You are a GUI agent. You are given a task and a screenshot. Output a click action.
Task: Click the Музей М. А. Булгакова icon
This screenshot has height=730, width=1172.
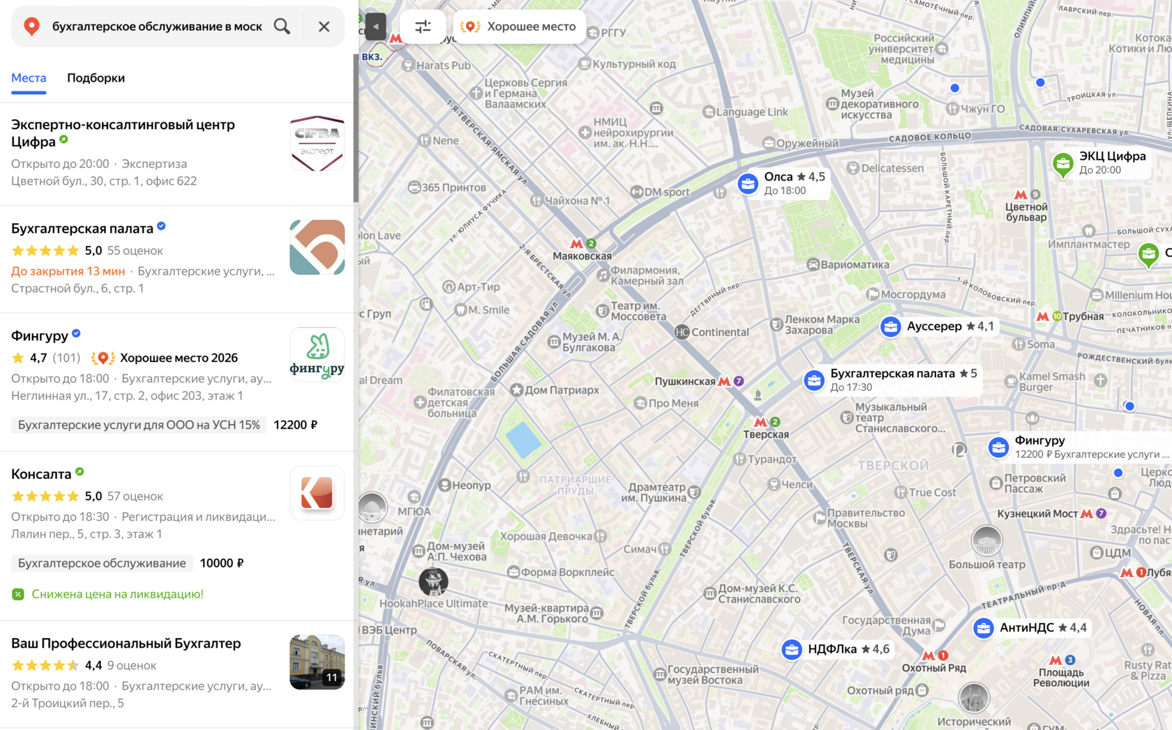pyautogui.click(x=554, y=342)
